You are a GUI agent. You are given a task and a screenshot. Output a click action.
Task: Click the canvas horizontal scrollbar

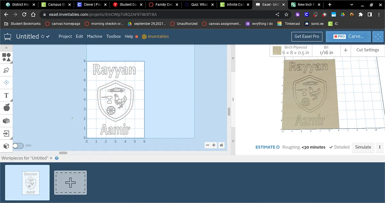[x=63, y=153]
